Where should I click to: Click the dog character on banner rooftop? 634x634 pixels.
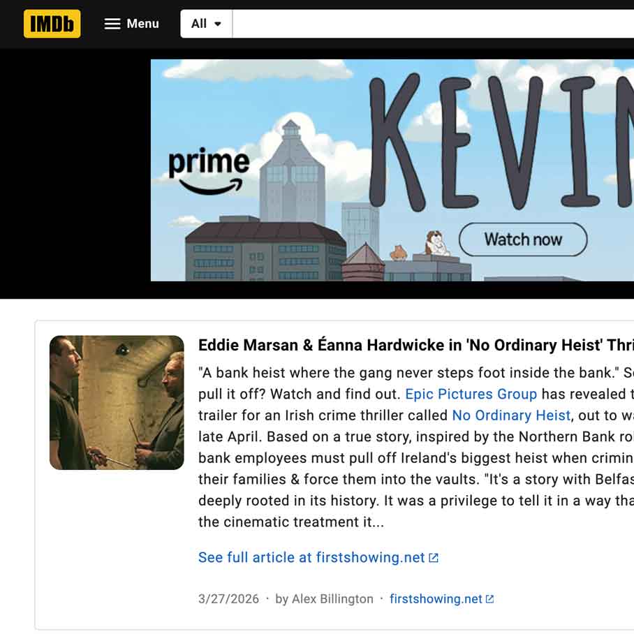point(436,244)
